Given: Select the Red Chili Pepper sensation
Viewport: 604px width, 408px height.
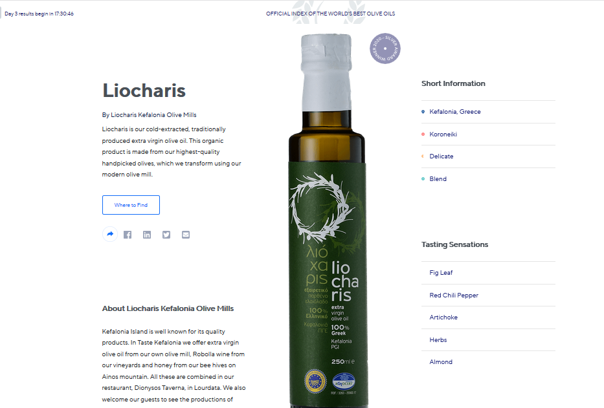Looking at the screenshot, I should (x=454, y=295).
